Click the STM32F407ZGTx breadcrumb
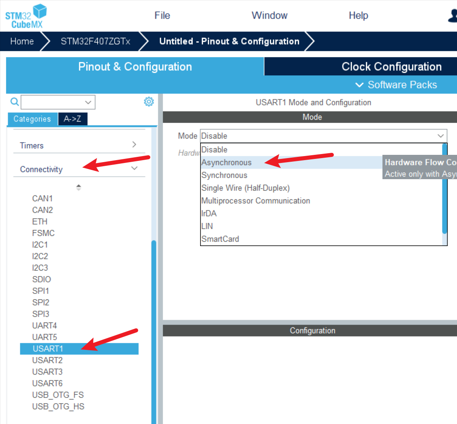 click(x=95, y=41)
